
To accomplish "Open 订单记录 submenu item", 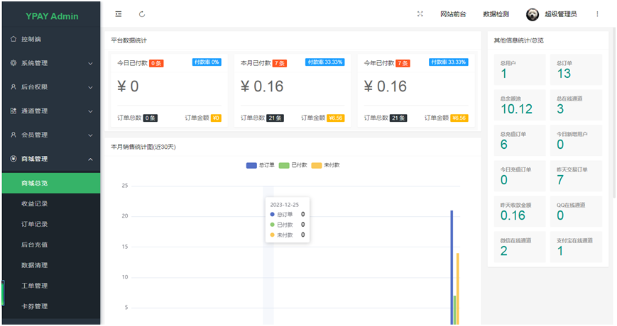I will pyautogui.click(x=51, y=224).
